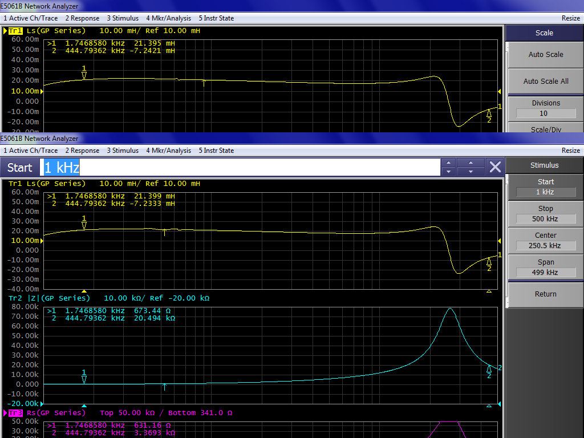Image resolution: width=584 pixels, height=438 pixels.
Task: Click marker 1 readout 673.44 Ω in Tr2
Action: [152, 311]
